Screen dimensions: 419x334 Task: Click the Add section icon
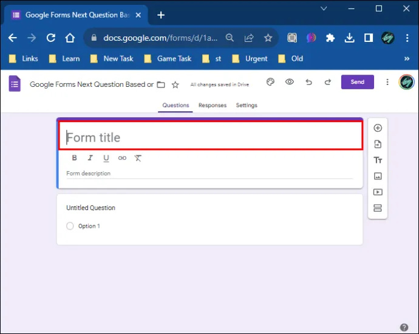point(378,208)
